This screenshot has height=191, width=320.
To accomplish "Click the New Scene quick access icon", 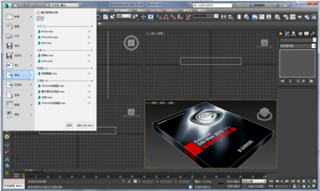I will click(15, 5).
